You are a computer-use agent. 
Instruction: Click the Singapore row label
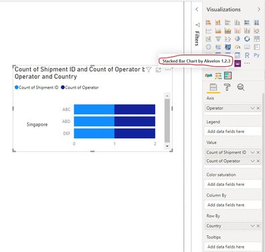click(x=37, y=124)
